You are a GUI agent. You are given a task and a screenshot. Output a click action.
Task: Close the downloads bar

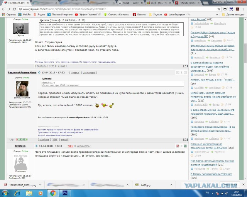tap(244, 185)
